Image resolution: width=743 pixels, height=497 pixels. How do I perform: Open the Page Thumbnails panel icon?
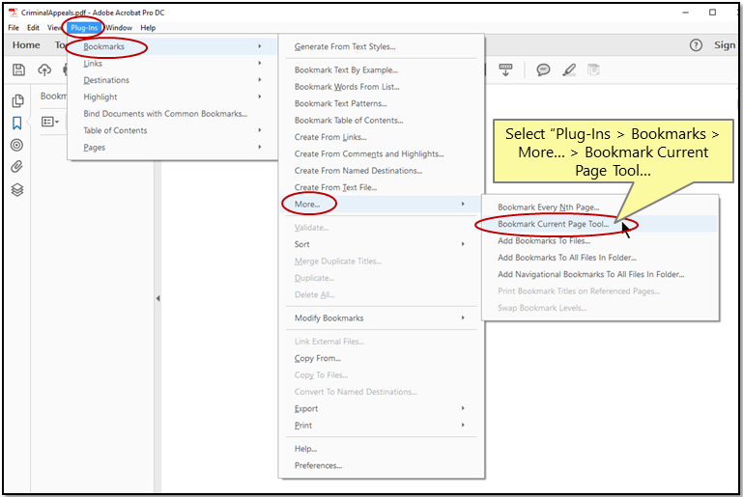[17, 100]
